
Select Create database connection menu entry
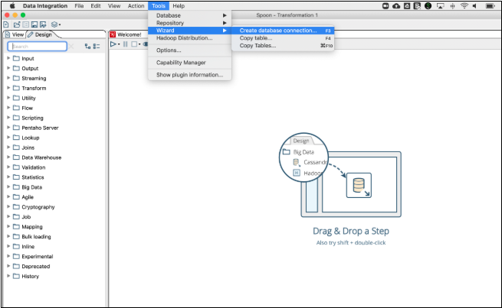click(277, 31)
